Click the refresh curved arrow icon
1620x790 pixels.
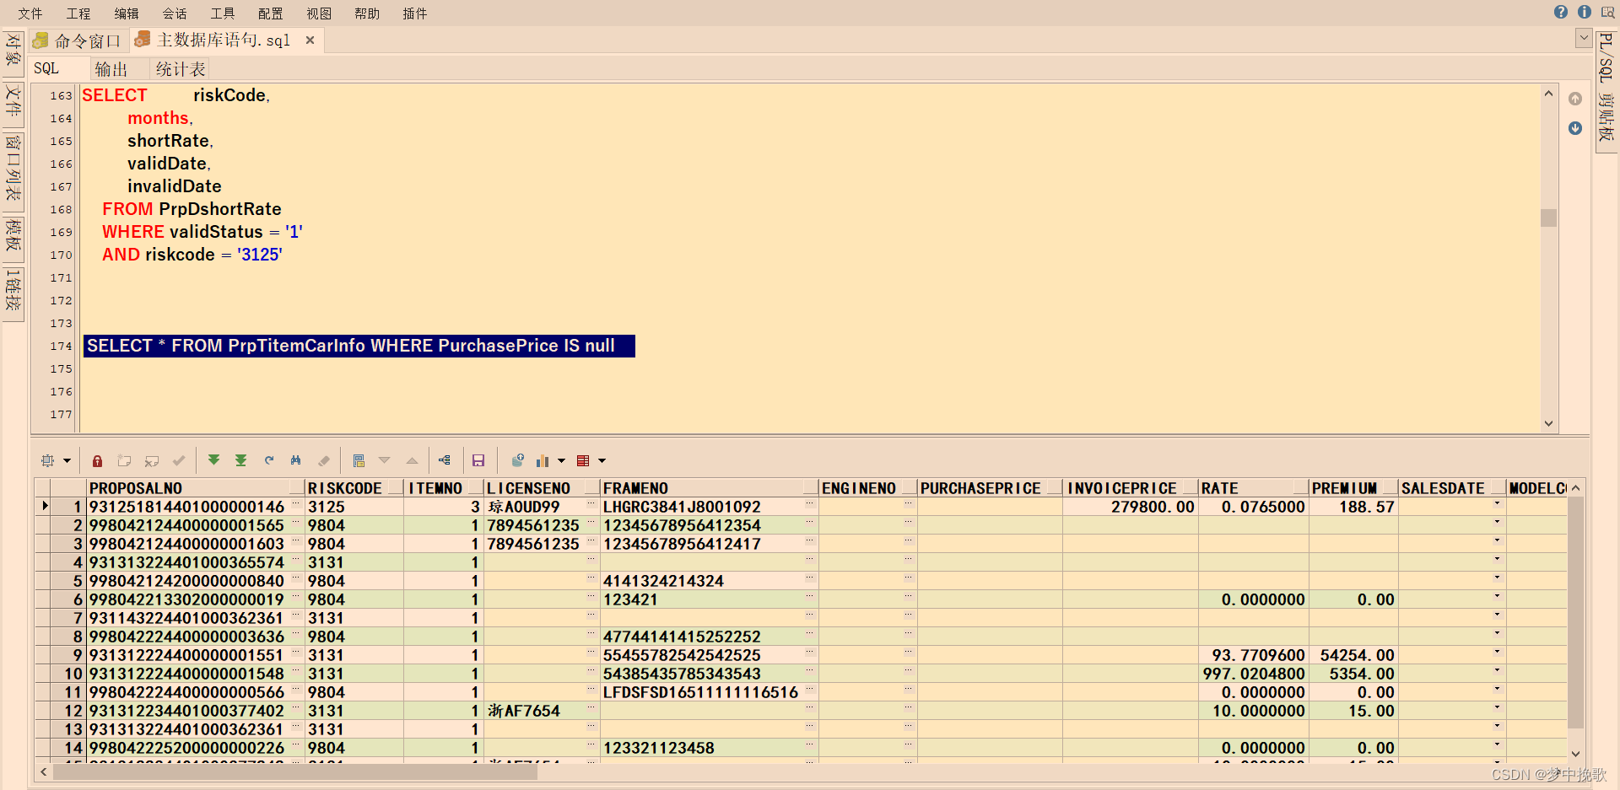269,460
